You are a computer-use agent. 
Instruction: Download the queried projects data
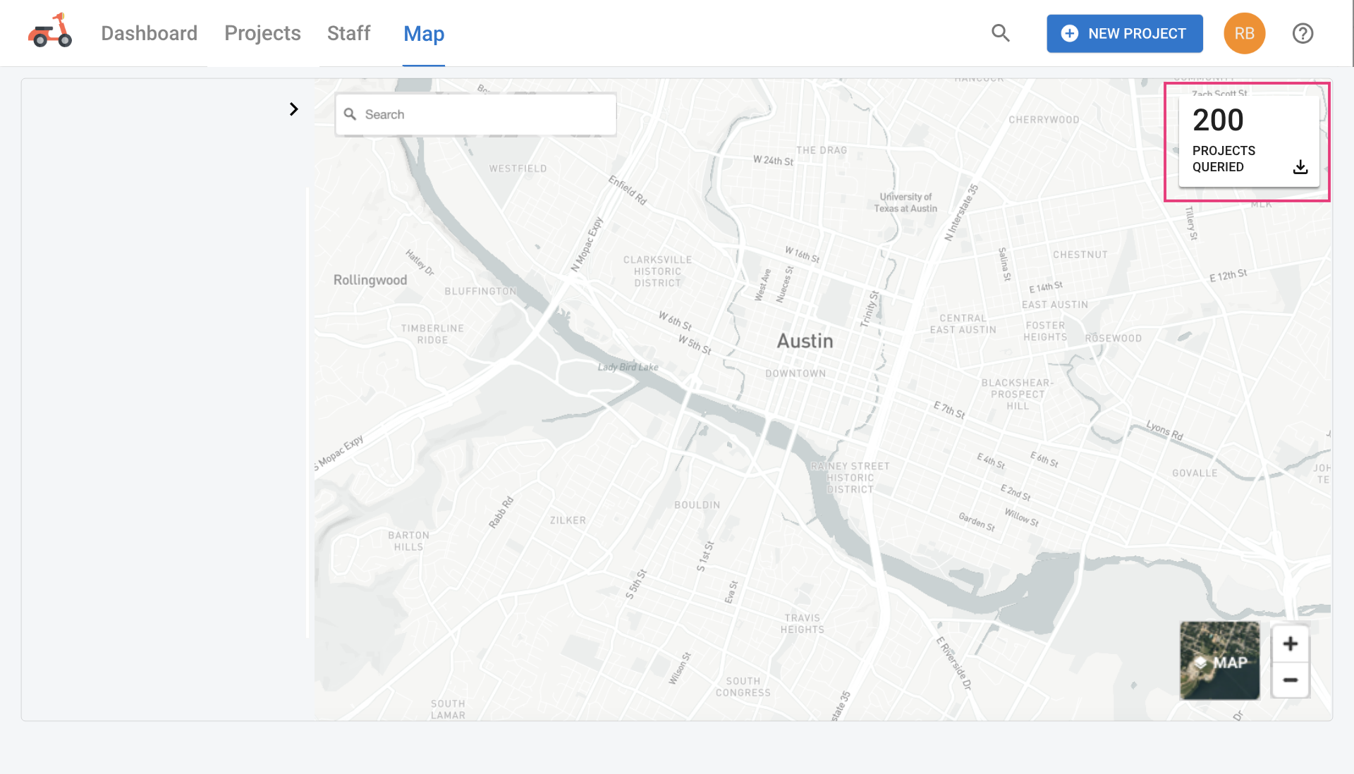coord(1300,167)
